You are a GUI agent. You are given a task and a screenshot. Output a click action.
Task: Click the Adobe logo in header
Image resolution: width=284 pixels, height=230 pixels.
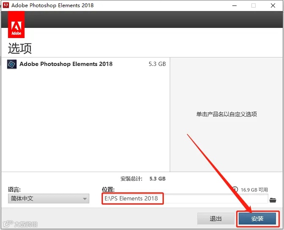(x=16, y=25)
